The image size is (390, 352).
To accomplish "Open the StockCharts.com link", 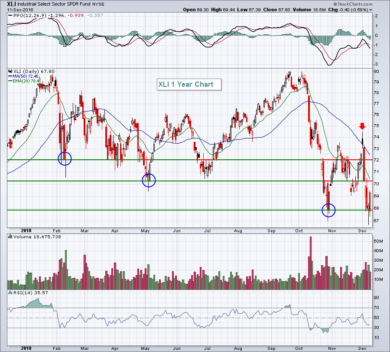I will (x=353, y=4).
